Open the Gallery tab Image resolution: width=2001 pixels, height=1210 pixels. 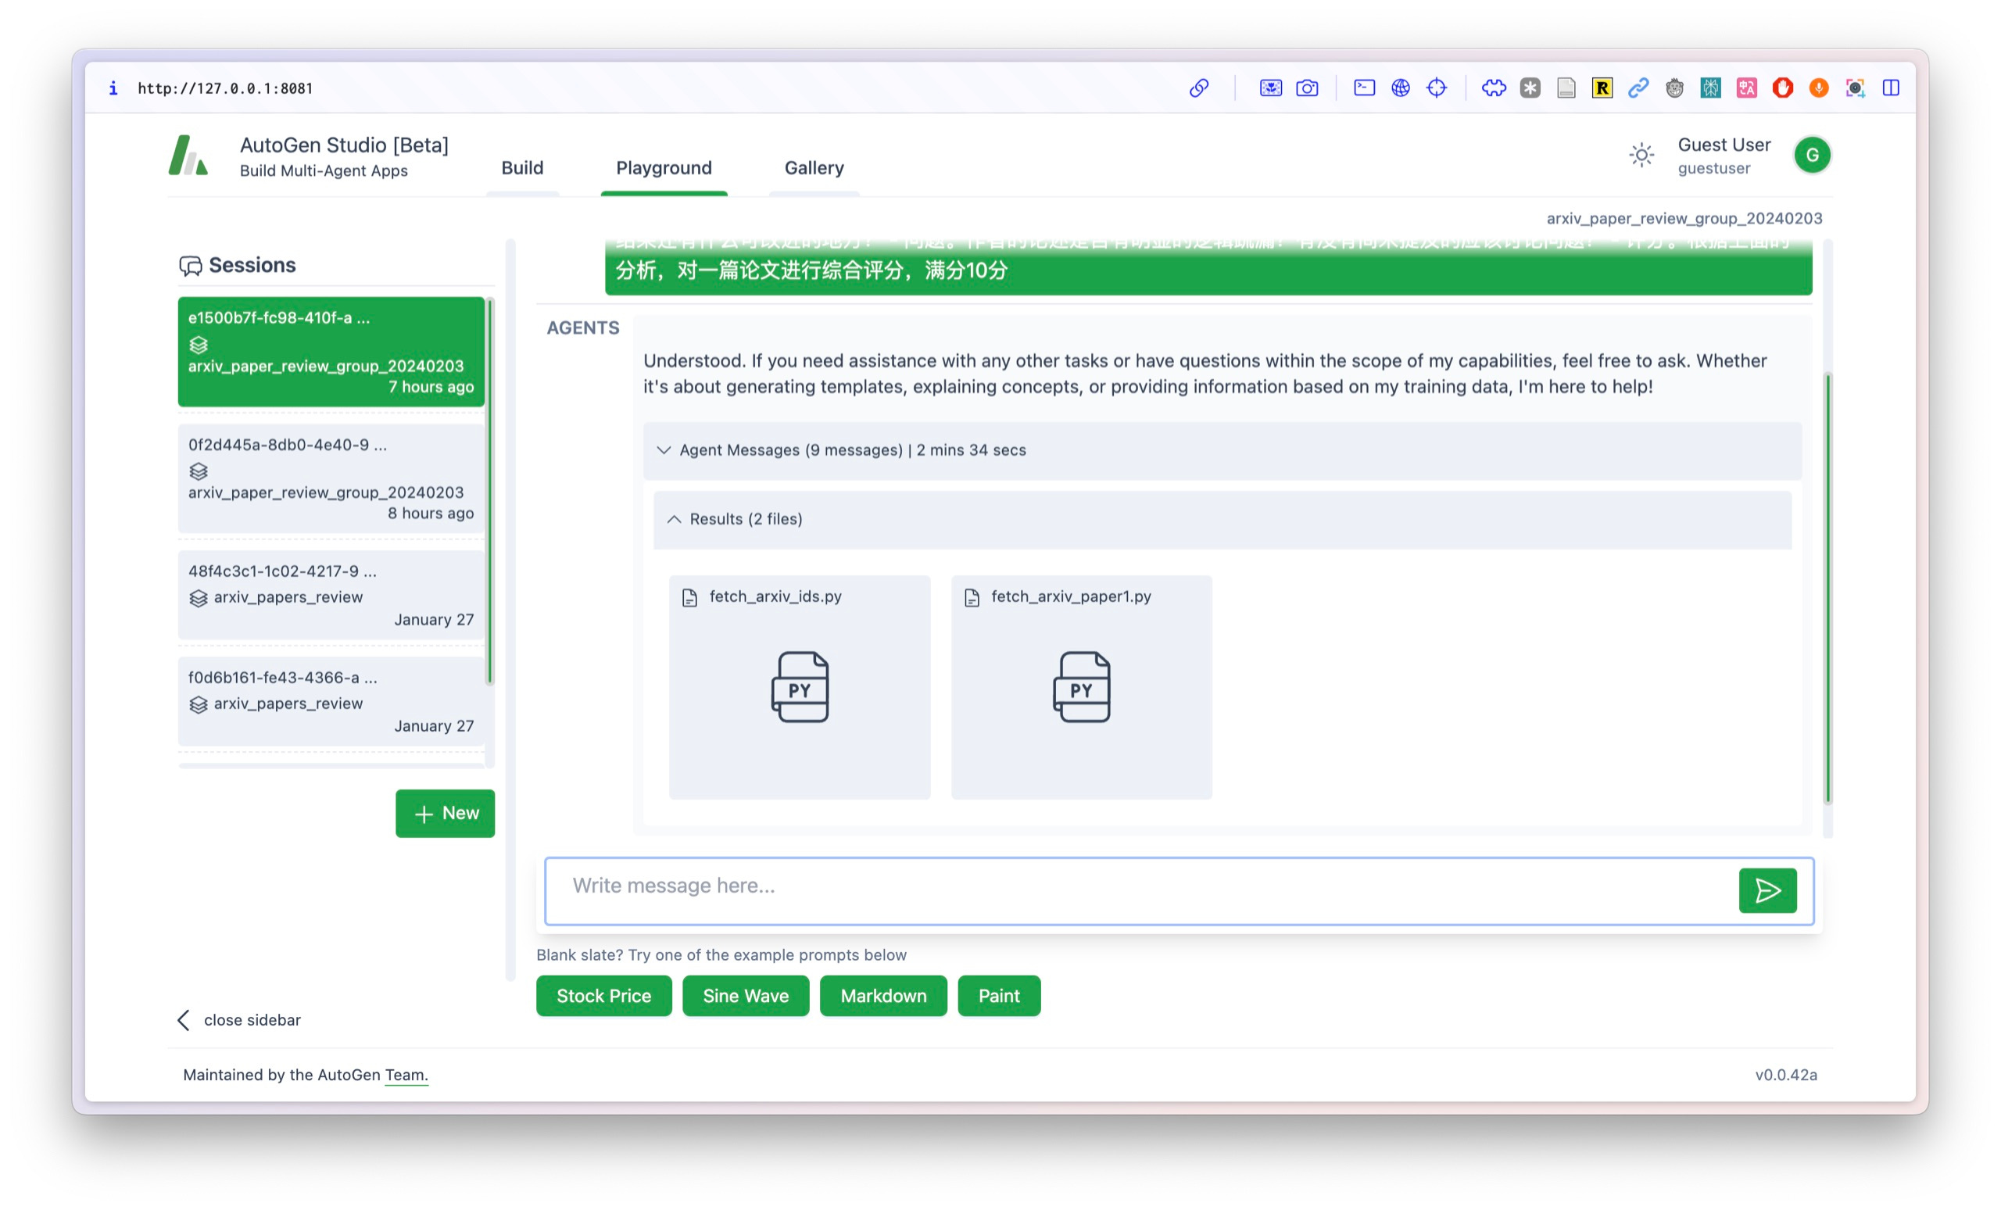click(x=814, y=168)
